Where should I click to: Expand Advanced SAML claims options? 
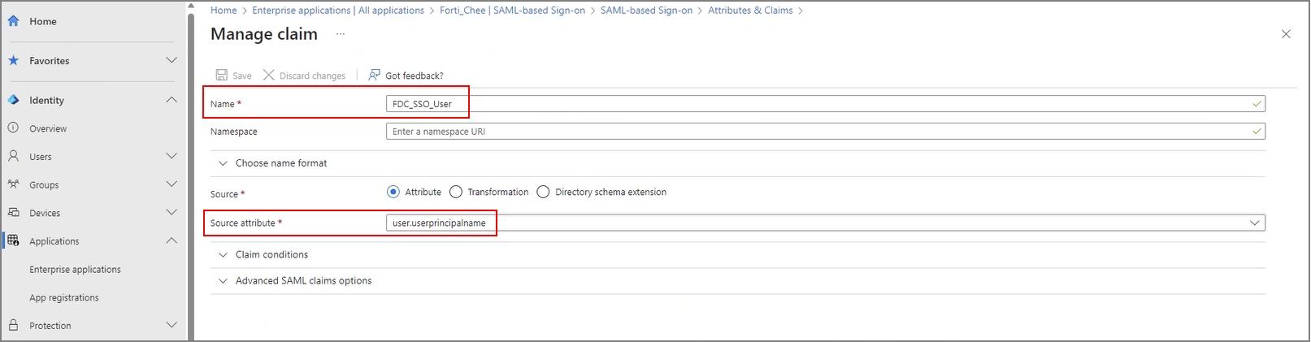303,280
